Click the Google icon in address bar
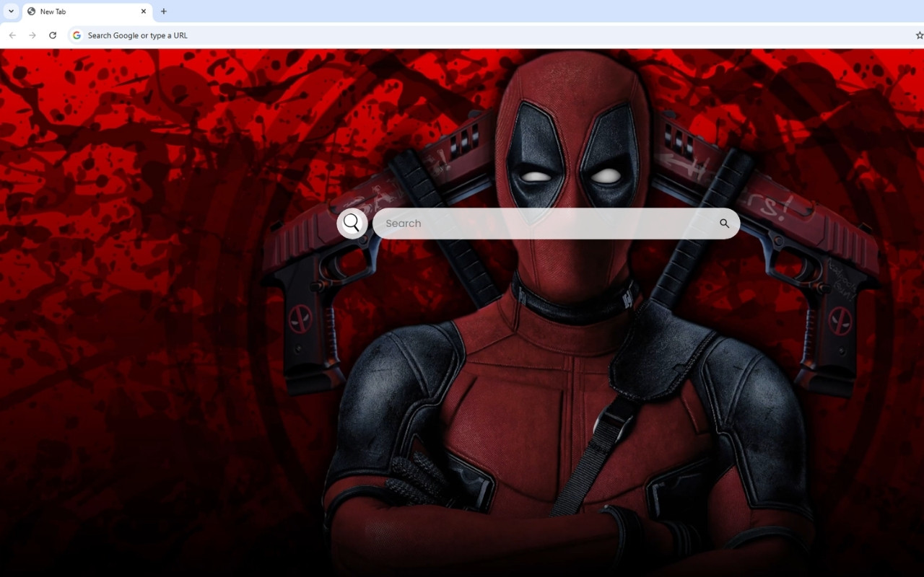Viewport: 924px width, 577px height. point(77,35)
